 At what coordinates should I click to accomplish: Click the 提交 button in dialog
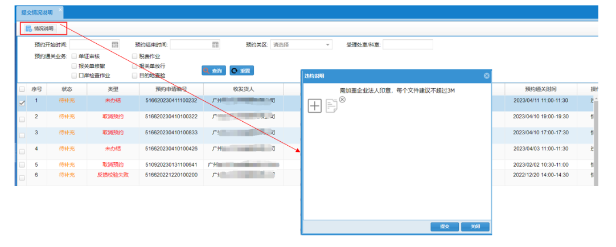[445, 227]
